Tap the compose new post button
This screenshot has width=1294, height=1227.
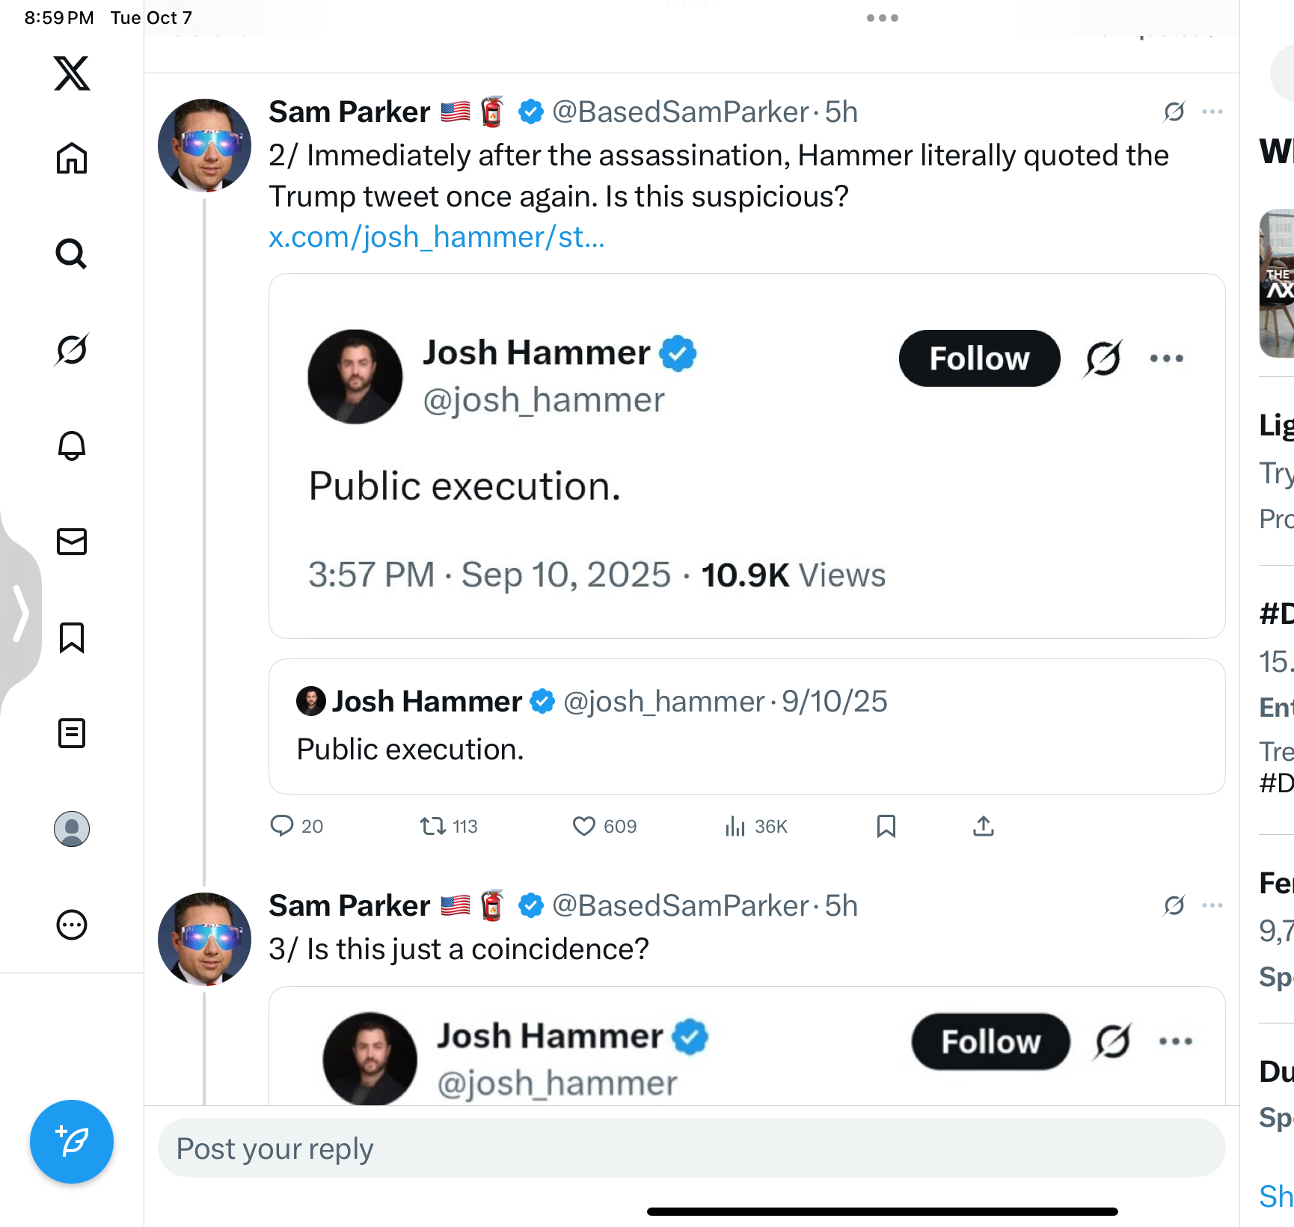point(72,1142)
